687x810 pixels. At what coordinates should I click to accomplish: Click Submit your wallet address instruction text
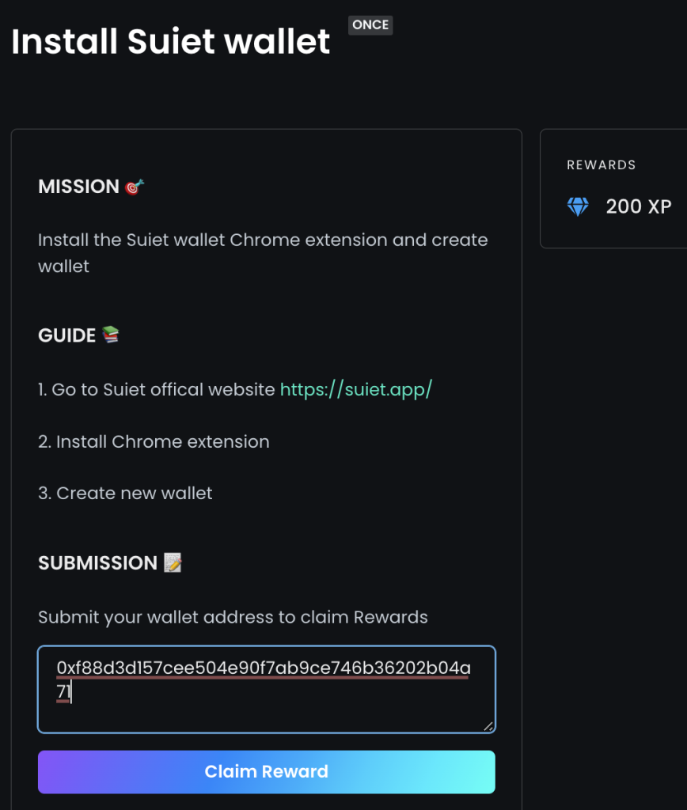(x=233, y=617)
